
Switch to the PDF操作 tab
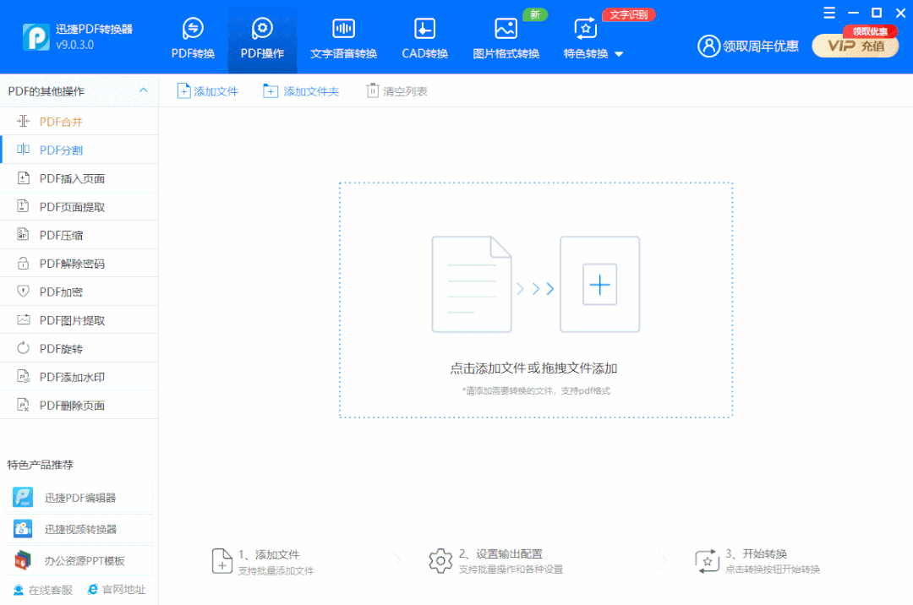tap(262, 38)
